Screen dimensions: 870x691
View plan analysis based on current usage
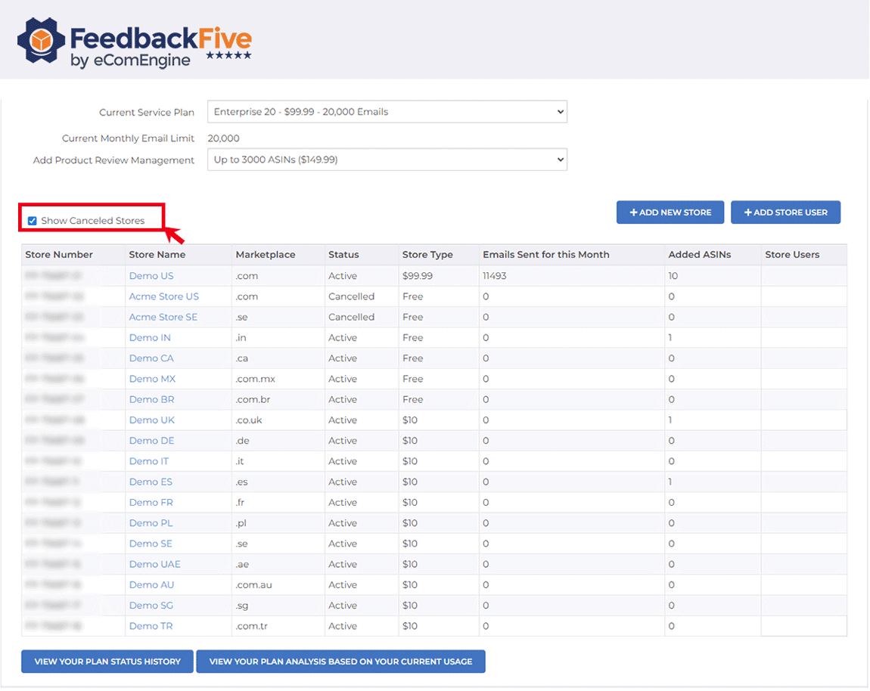340,662
